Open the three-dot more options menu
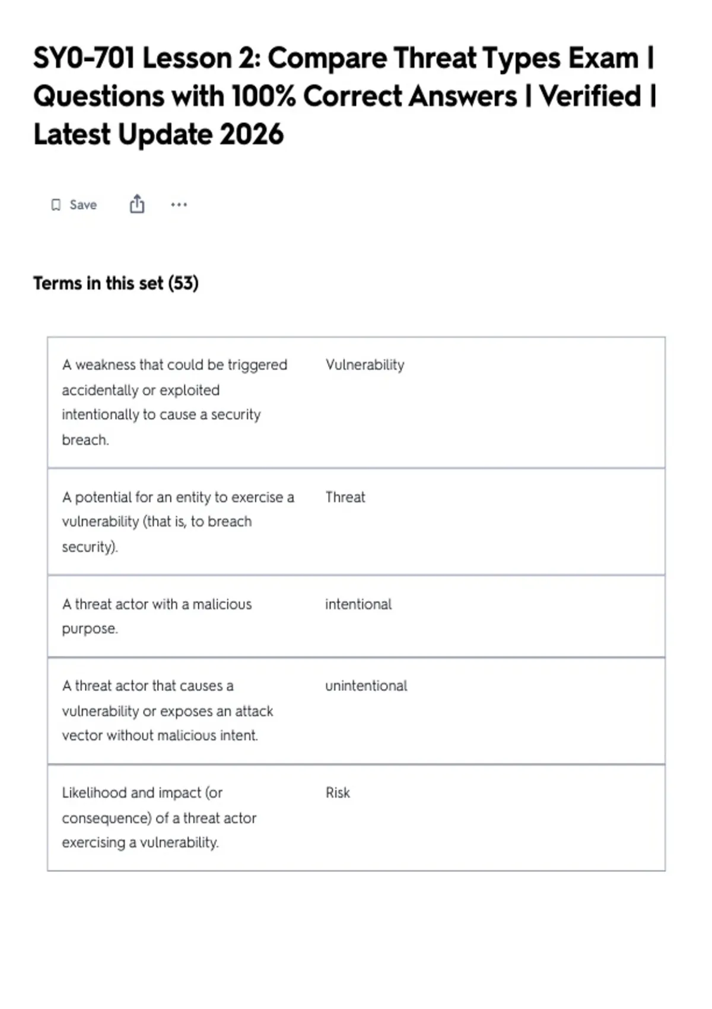 (x=179, y=205)
